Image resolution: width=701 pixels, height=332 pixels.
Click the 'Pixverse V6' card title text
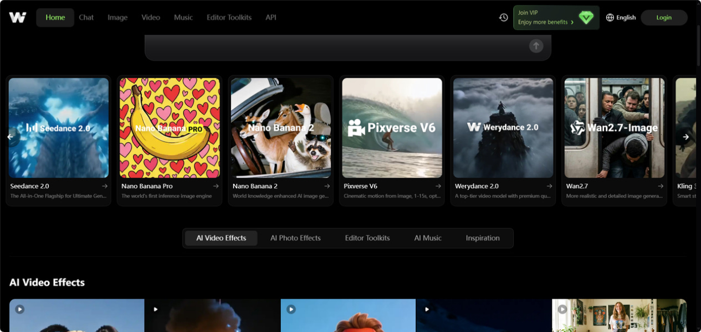pos(361,186)
